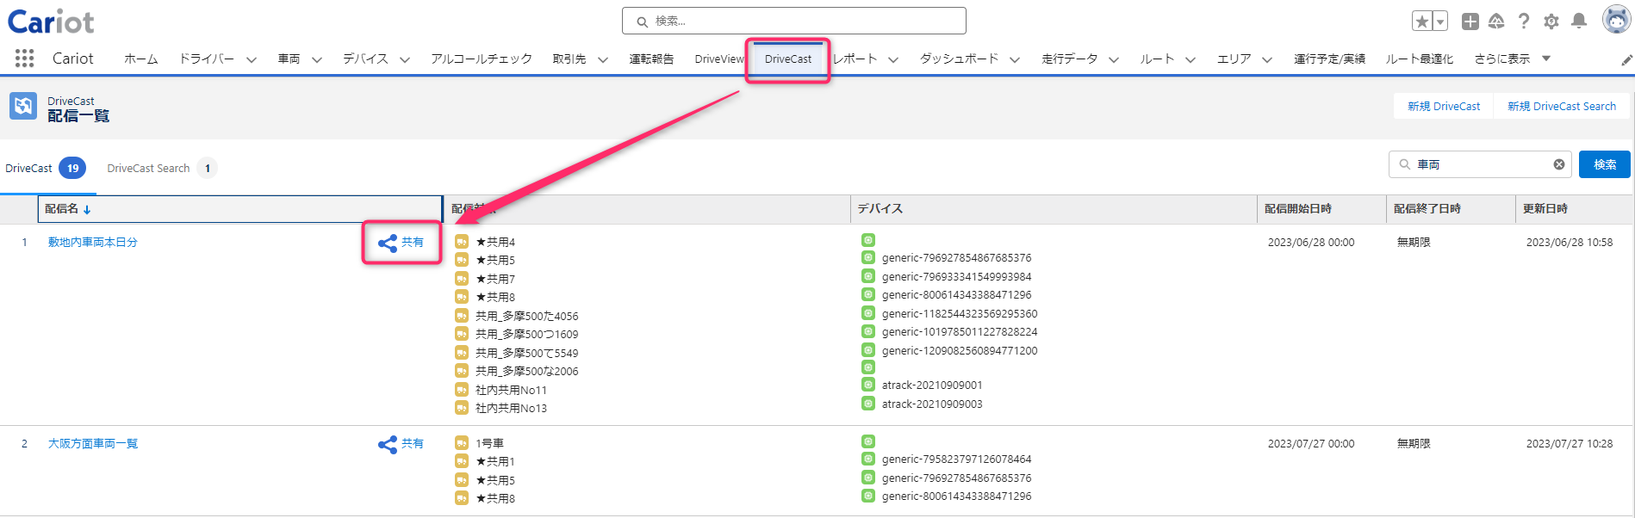Expand the レポート menu chevron

893,60
